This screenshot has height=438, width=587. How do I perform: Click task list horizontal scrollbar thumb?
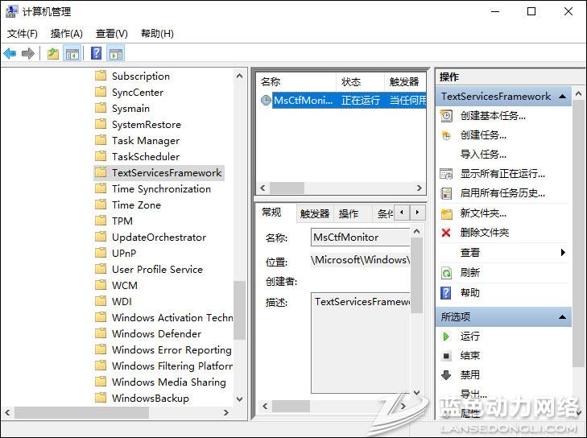(x=287, y=188)
